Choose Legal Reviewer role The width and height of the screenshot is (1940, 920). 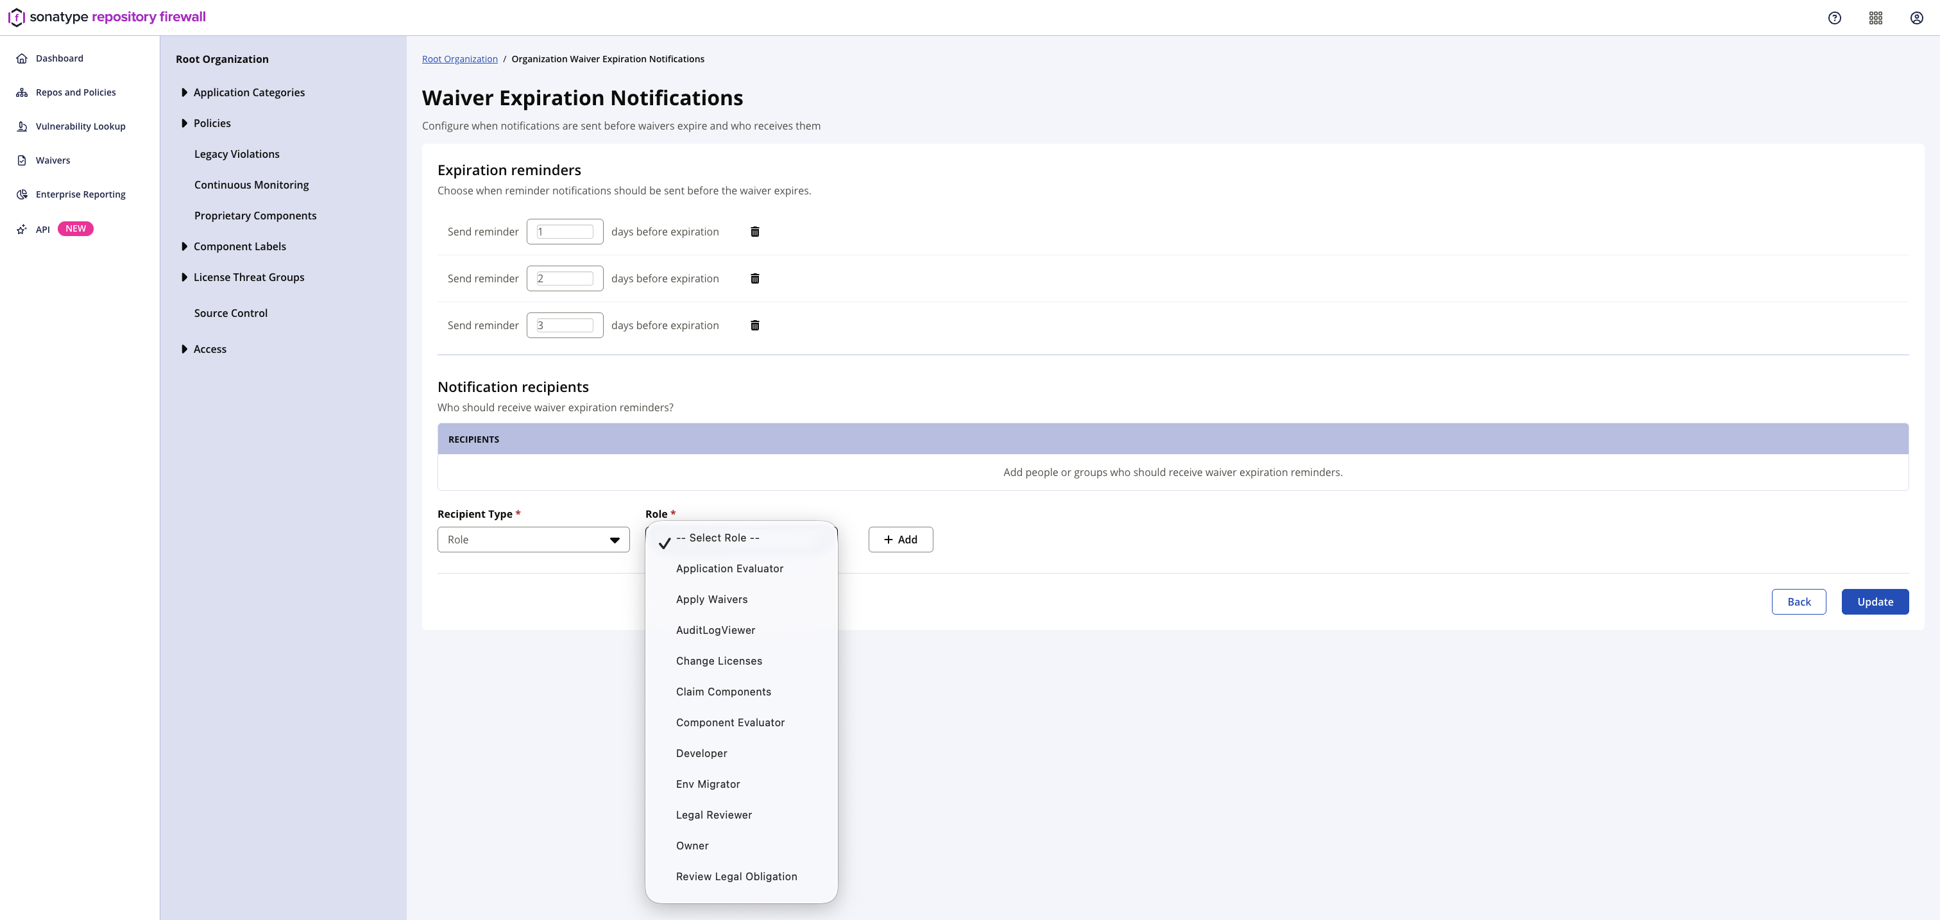(741, 815)
